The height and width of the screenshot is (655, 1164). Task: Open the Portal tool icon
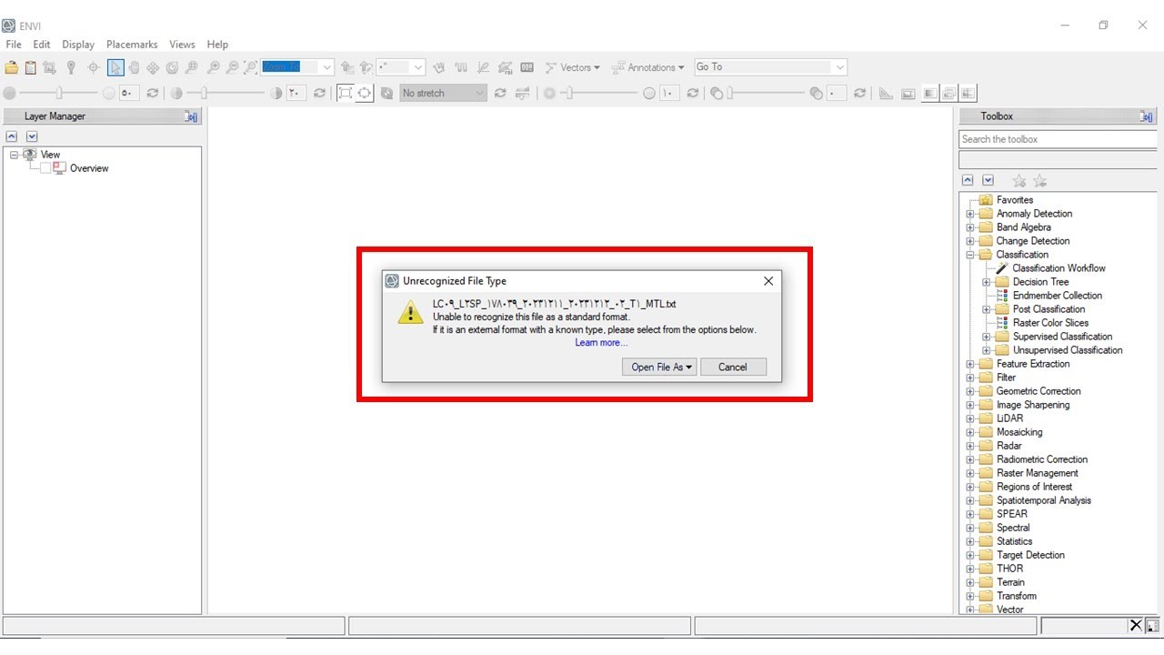point(908,93)
